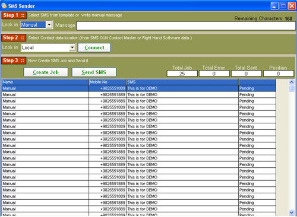
Task: Click the Mobile No. column header
Action: 108,82
